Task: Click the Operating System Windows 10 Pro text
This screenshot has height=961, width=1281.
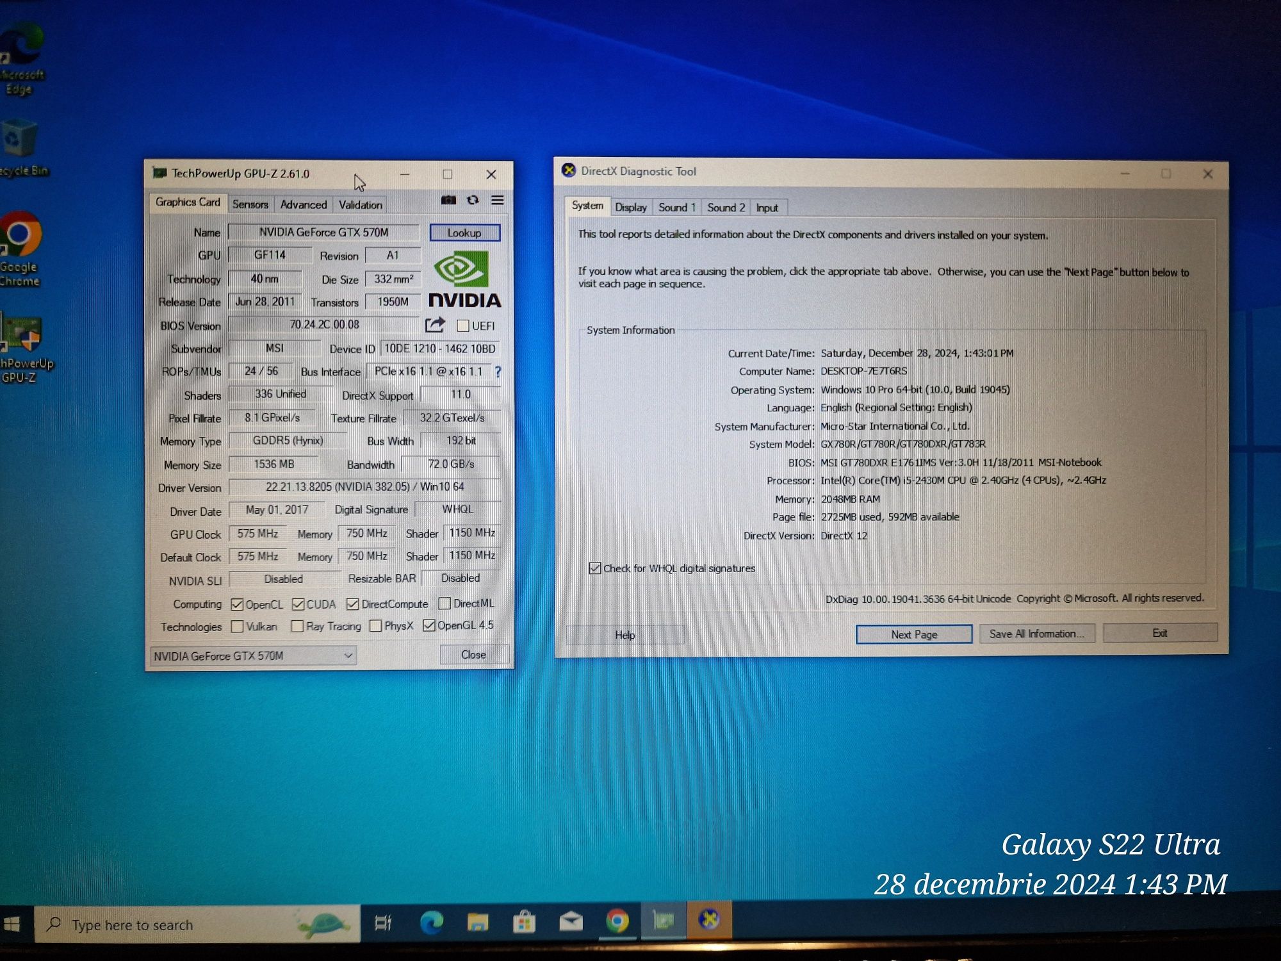Action: 915,390
